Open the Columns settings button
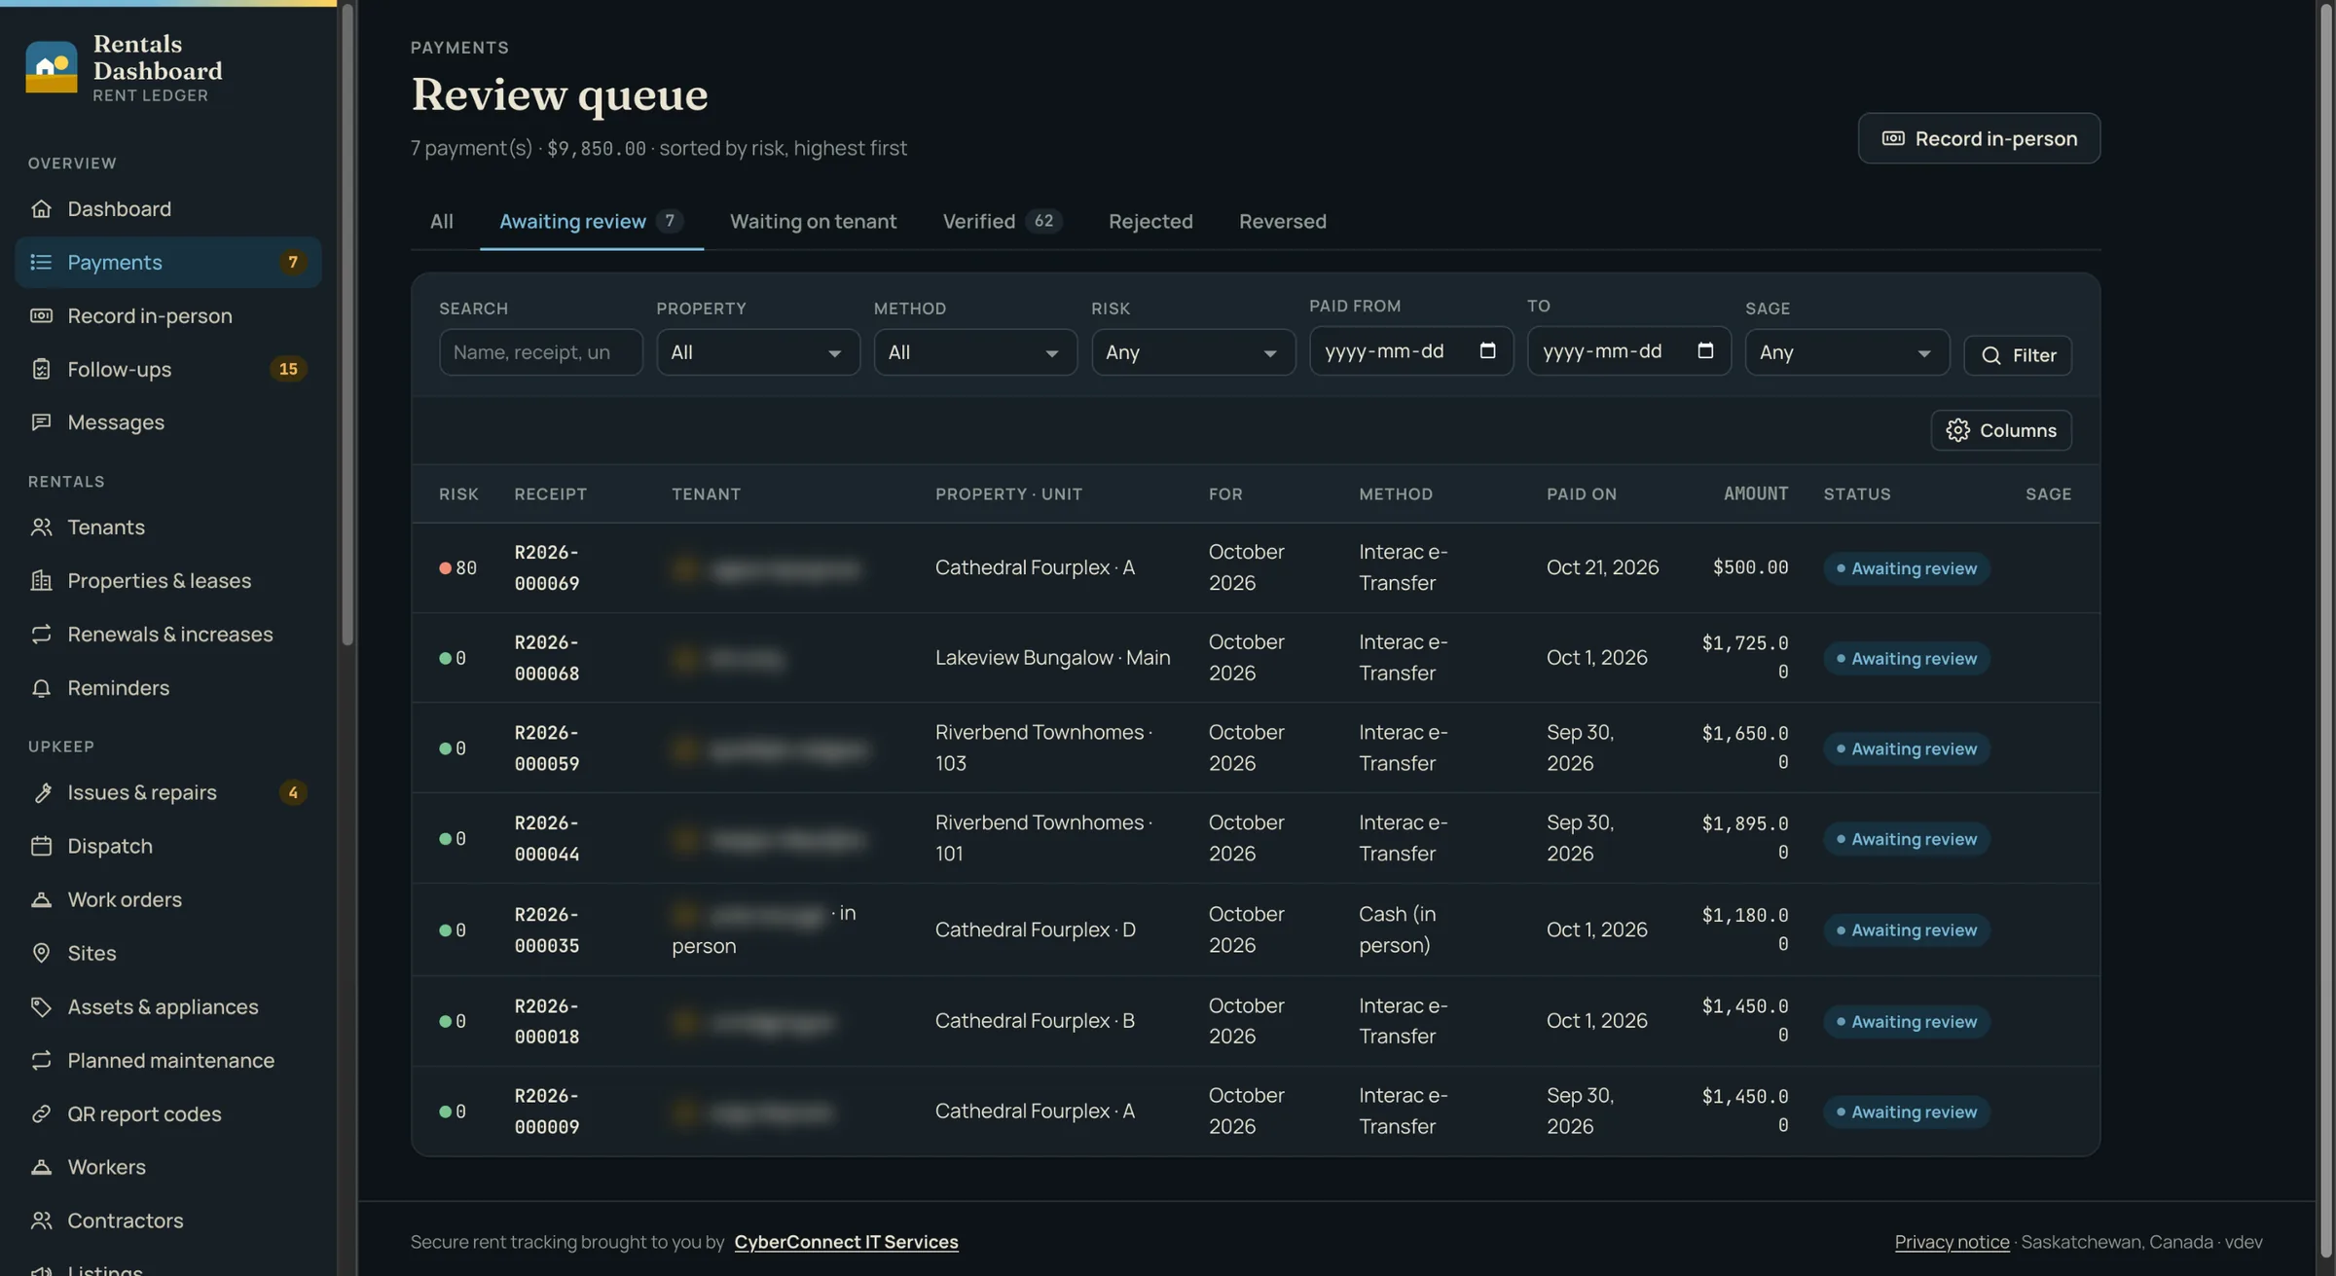Image resolution: width=2336 pixels, height=1276 pixels. pyautogui.click(x=2001, y=430)
